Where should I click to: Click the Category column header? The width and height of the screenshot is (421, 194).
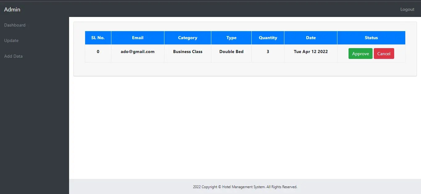point(188,38)
